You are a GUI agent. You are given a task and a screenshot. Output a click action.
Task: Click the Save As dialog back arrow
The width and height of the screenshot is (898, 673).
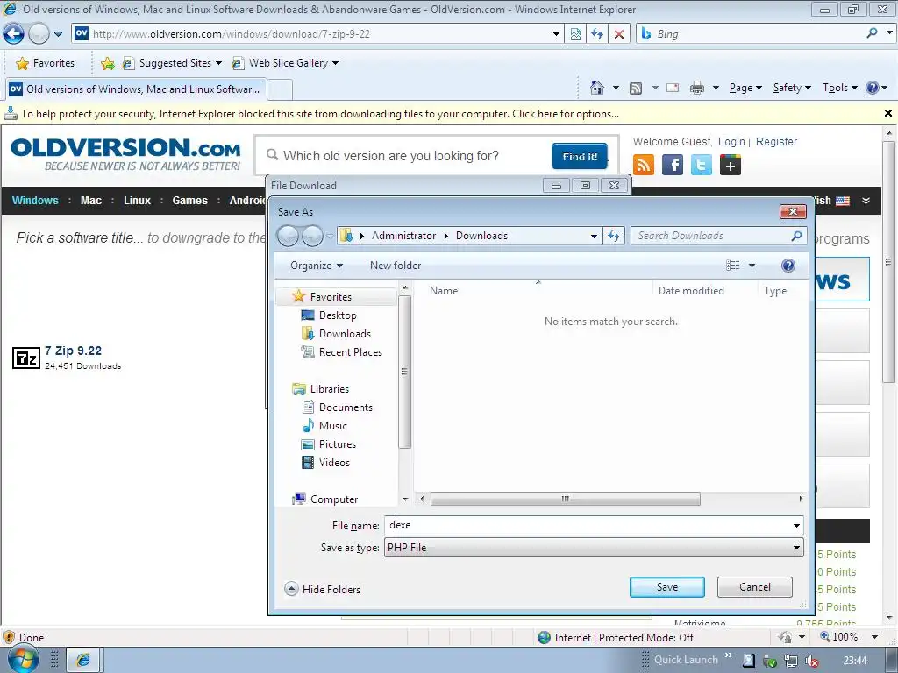pos(288,236)
